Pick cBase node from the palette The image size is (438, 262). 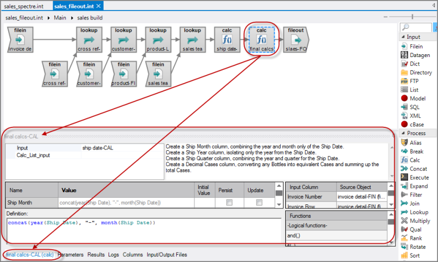coord(413,124)
